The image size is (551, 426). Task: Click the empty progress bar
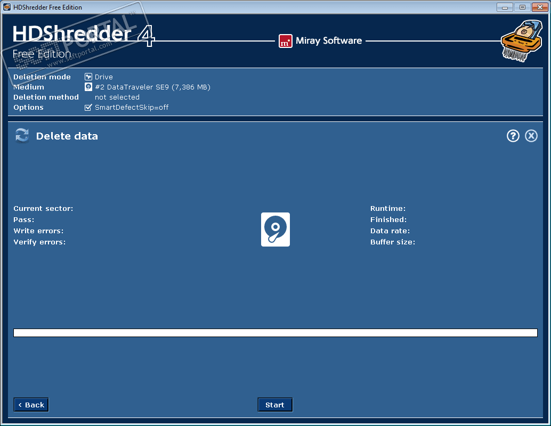[x=275, y=333]
